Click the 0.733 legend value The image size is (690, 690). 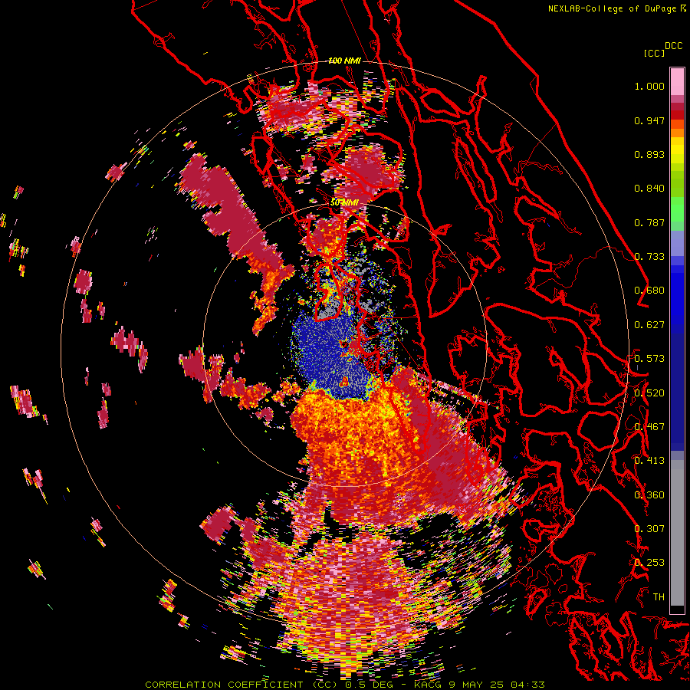click(x=649, y=257)
